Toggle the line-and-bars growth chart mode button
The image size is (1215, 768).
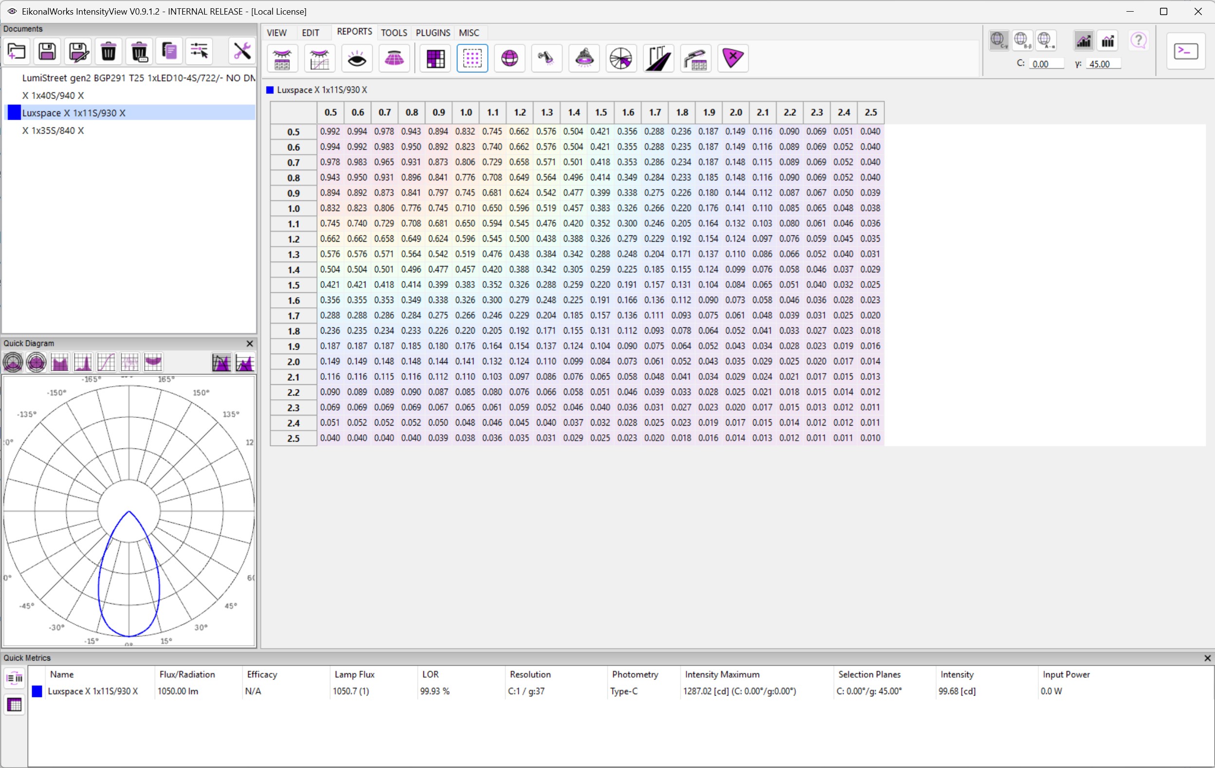pos(1084,40)
